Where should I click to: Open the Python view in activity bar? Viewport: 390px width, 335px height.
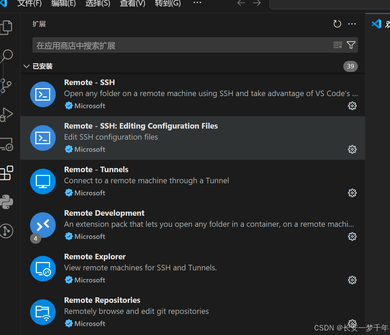(x=7, y=202)
